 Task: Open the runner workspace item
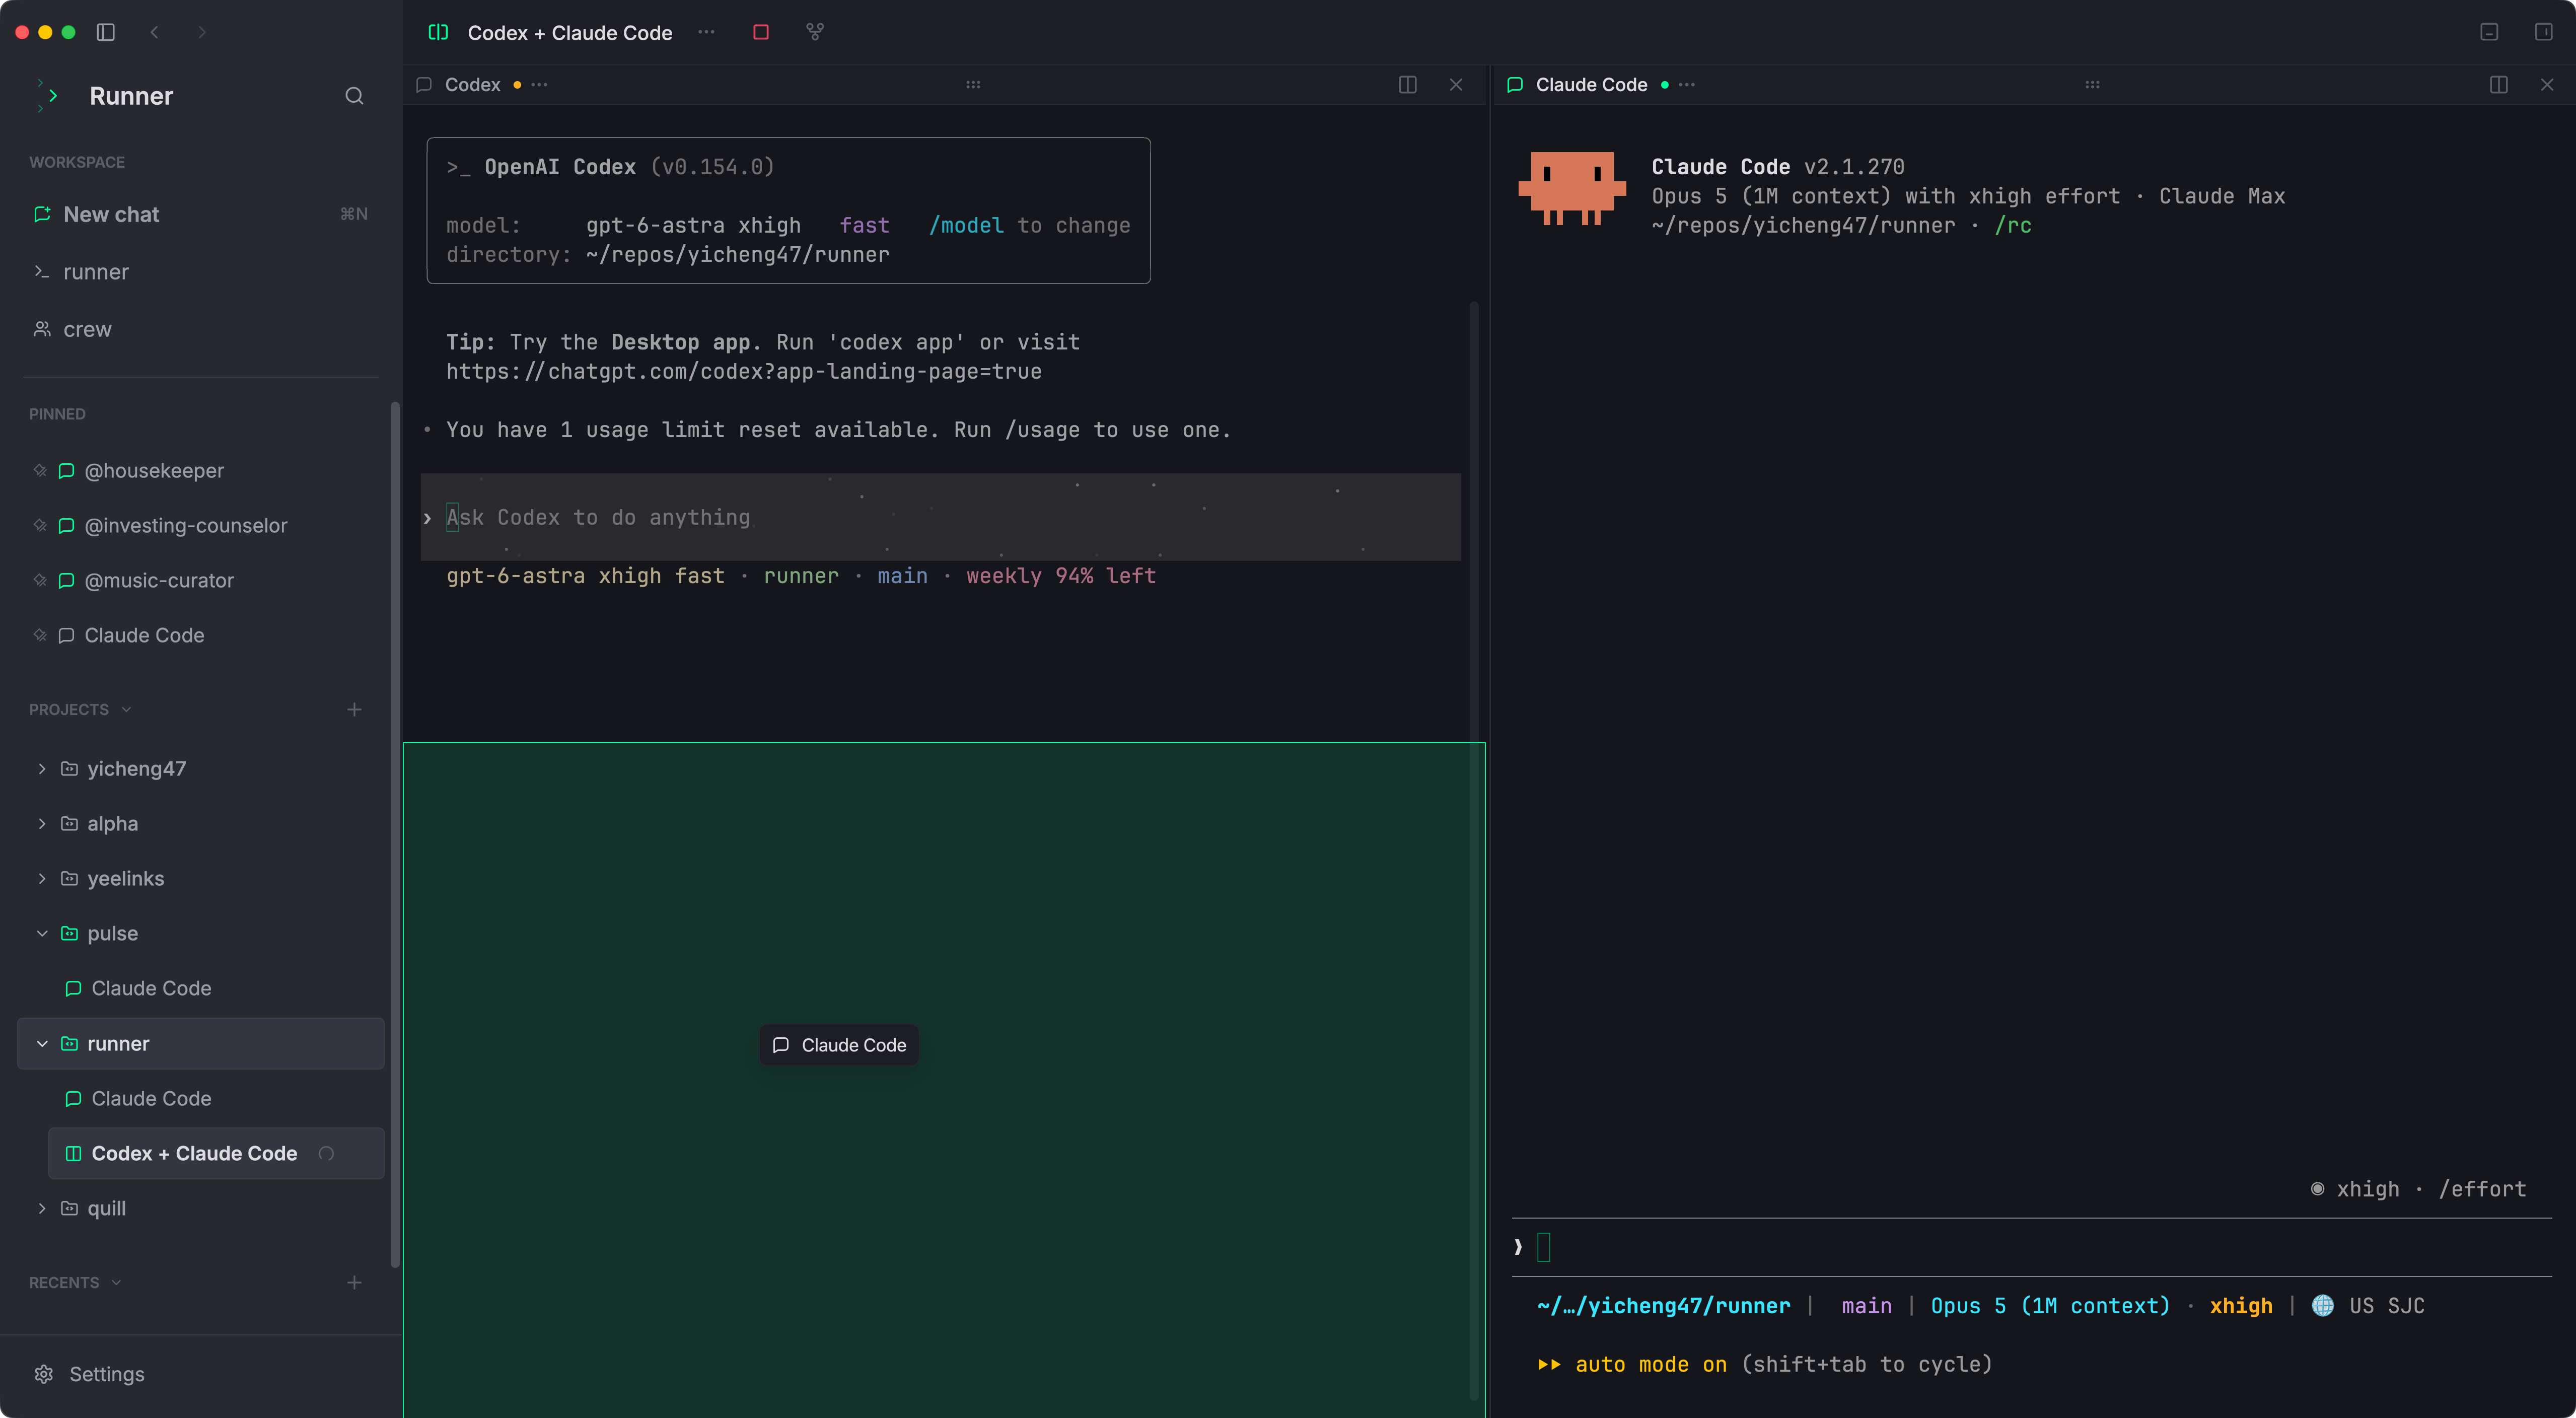tap(200, 272)
